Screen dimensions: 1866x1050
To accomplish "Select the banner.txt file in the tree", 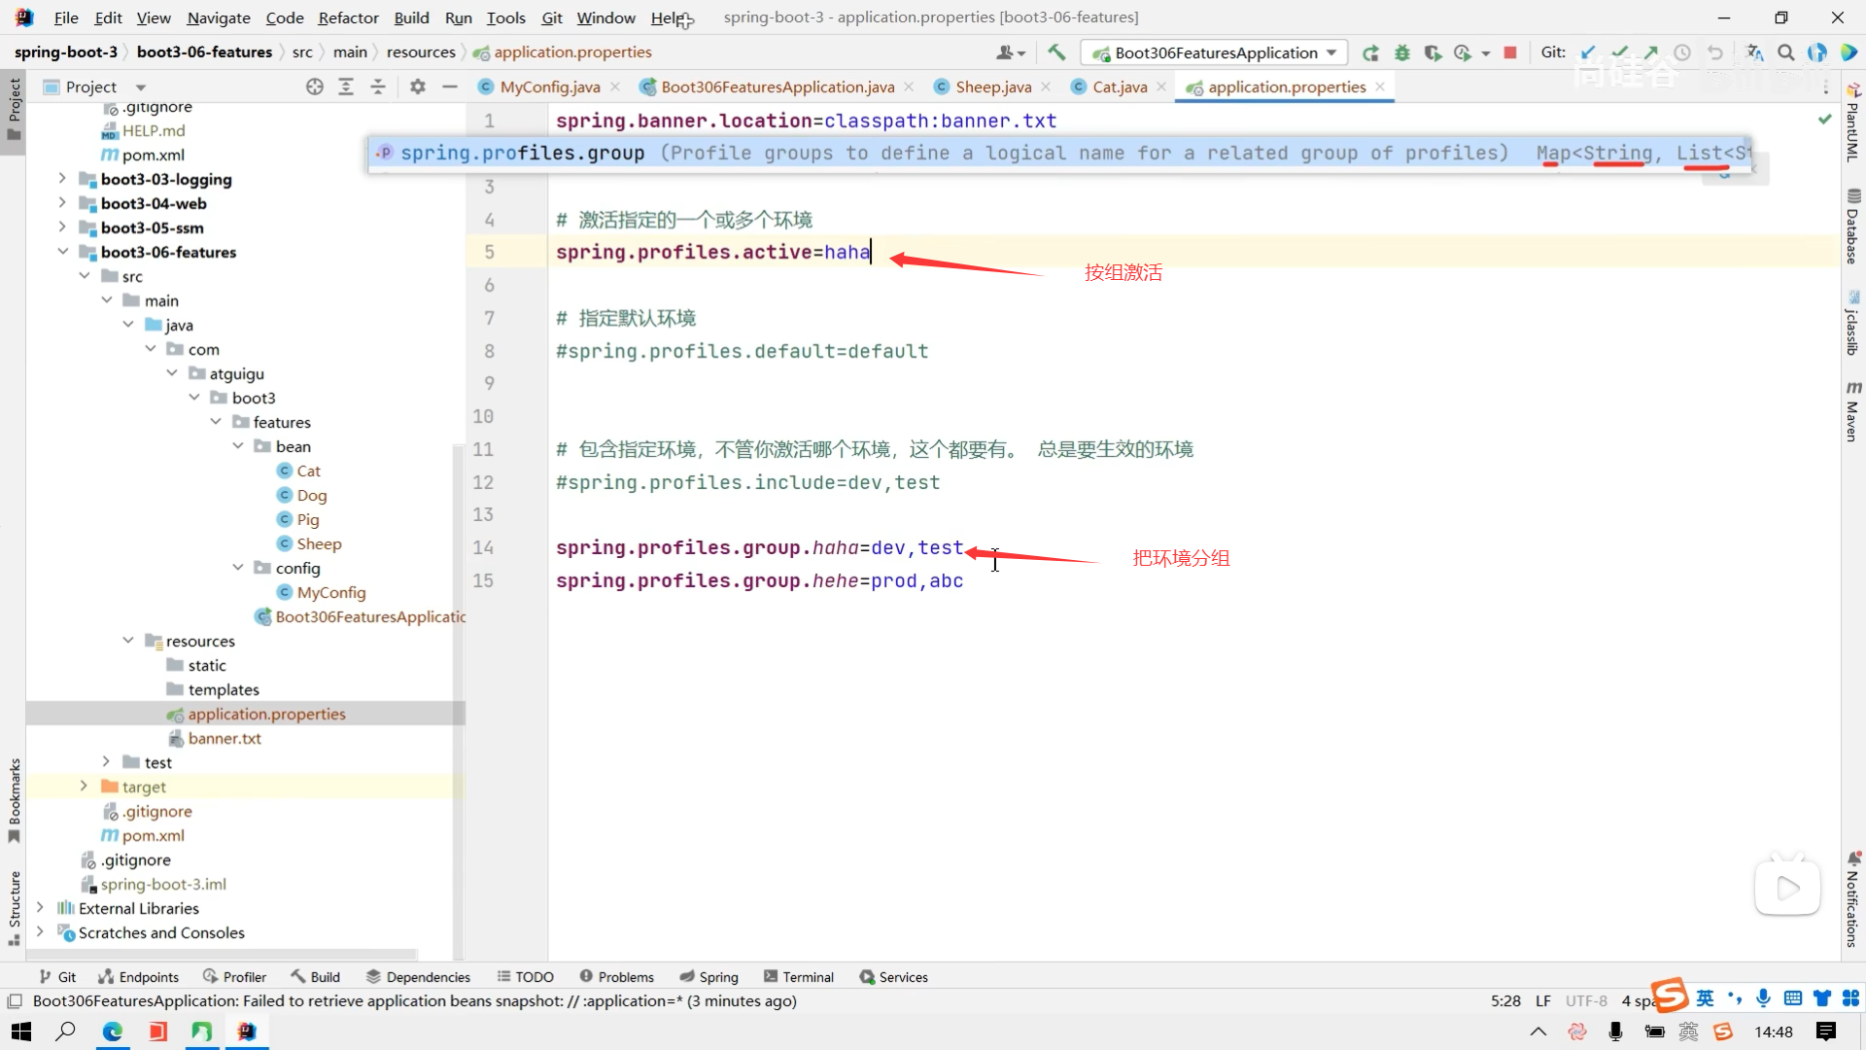I will 225,738.
